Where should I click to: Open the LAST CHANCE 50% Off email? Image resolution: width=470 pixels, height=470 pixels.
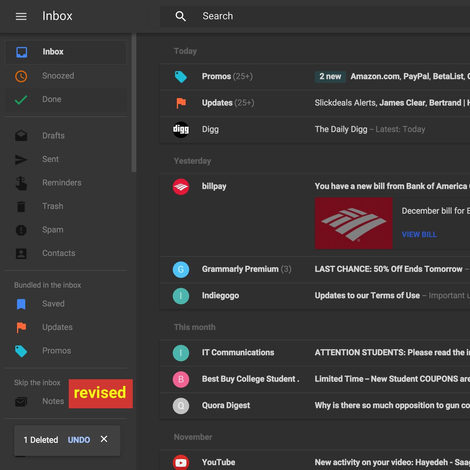point(315,269)
